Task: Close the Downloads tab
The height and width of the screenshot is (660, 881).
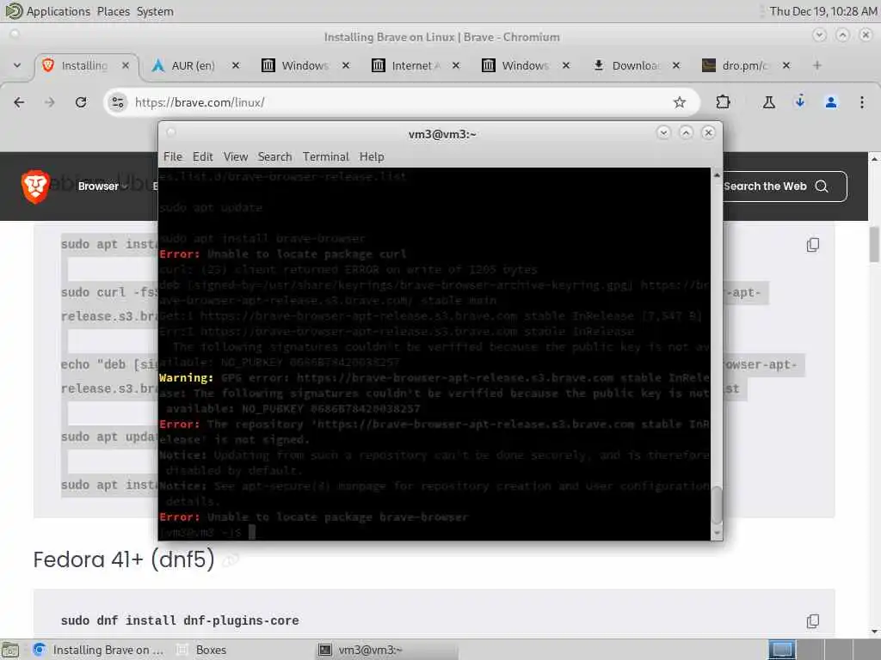Action: 676,65
